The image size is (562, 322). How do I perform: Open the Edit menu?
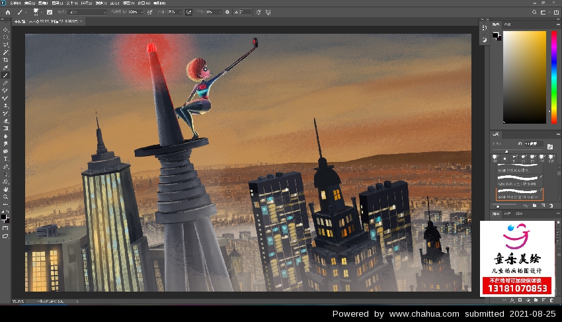[x=29, y=3]
